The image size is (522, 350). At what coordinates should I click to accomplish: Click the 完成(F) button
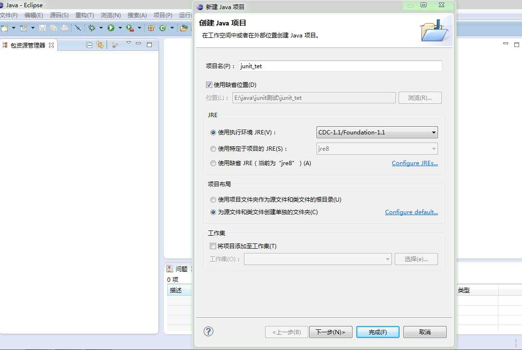point(377,332)
